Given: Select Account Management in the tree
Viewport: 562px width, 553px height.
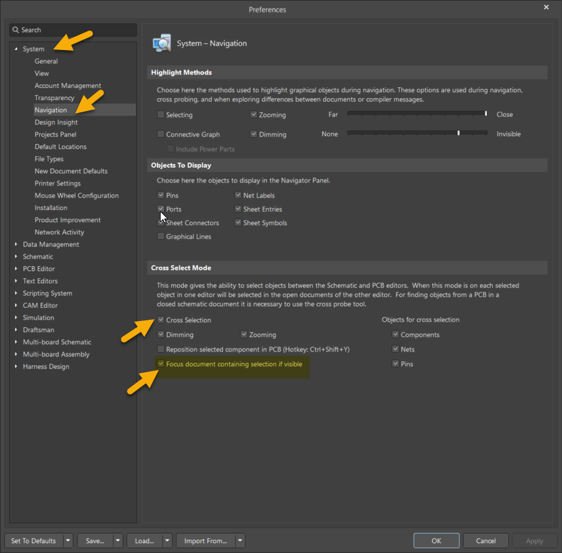Looking at the screenshot, I should 68,85.
